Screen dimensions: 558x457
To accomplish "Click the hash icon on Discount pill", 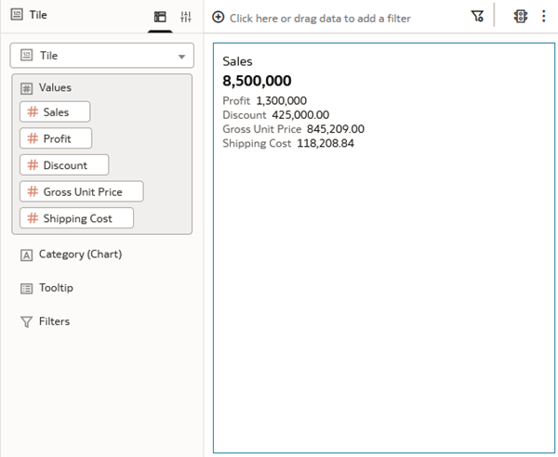I will (33, 164).
